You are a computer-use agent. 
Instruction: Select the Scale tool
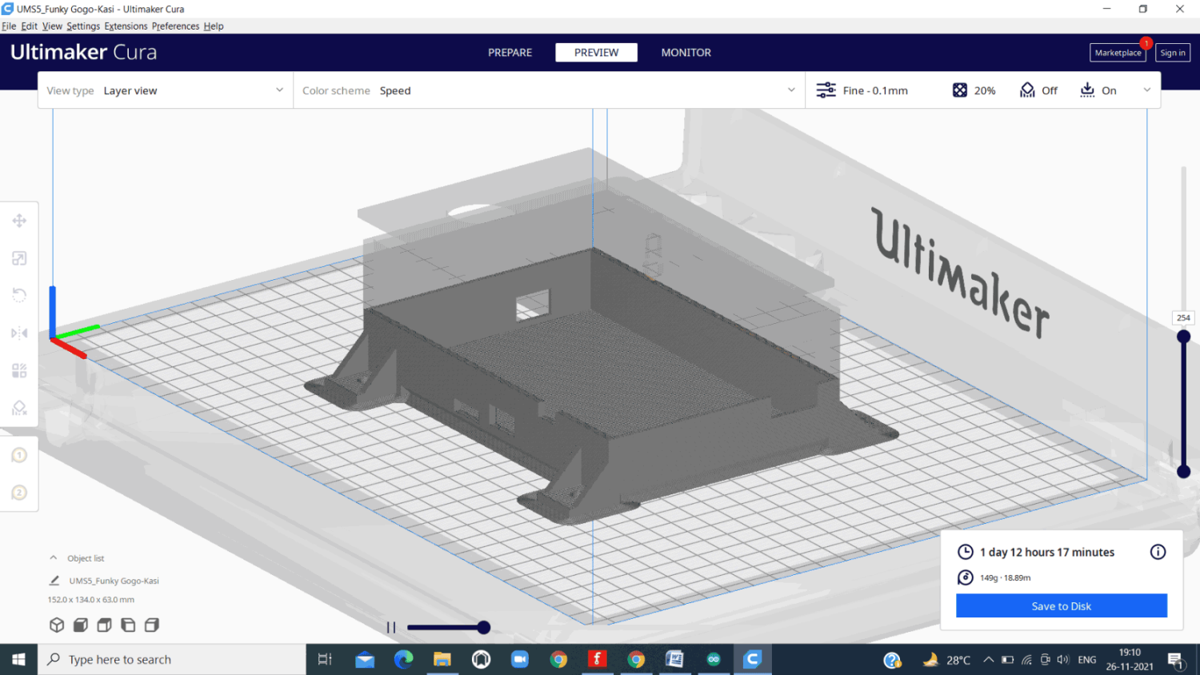(x=19, y=258)
